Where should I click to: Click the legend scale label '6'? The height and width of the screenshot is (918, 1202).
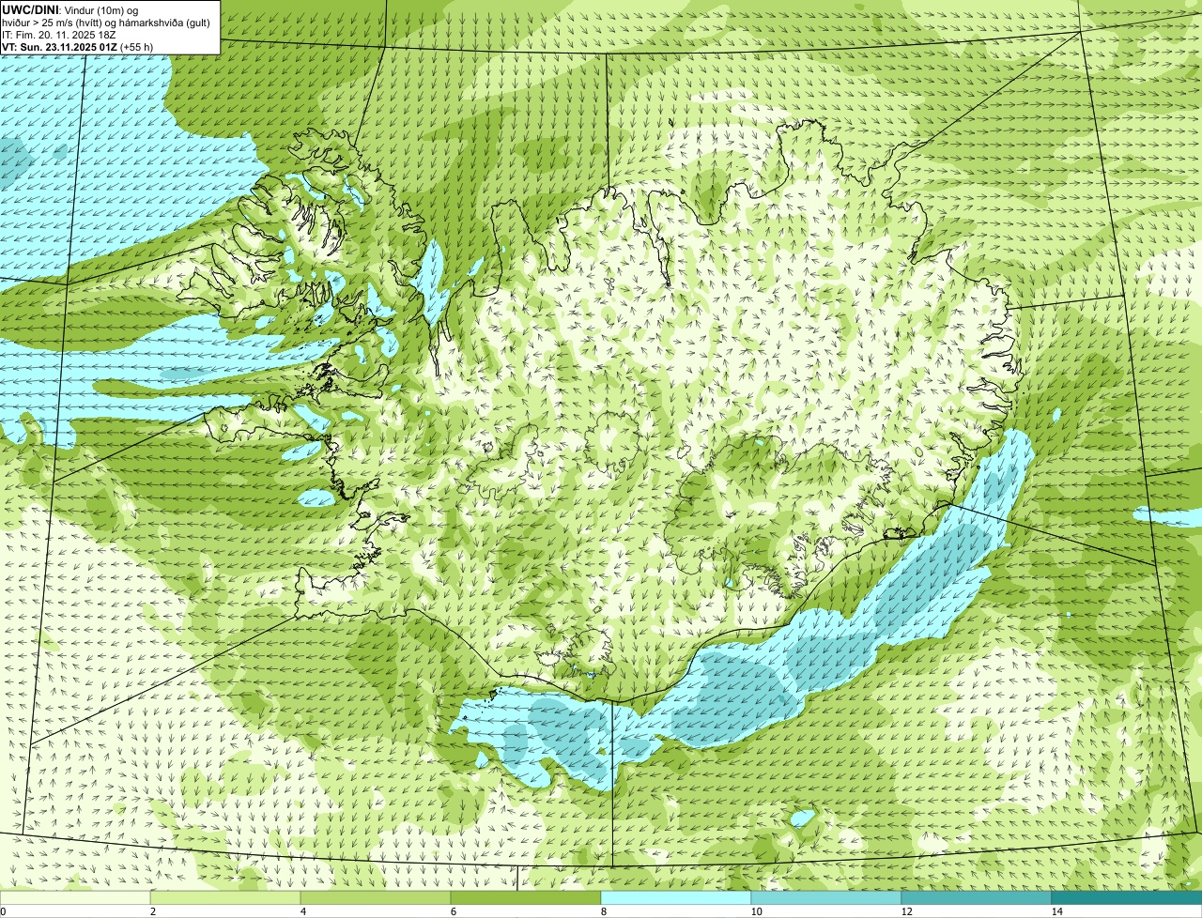(x=453, y=911)
